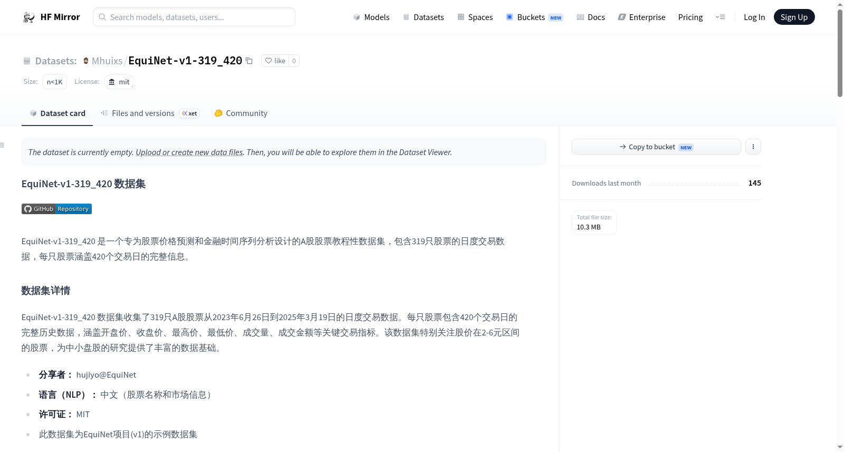Click the Copy to bucket button
The height and width of the screenshot is (452, 844).
click(x=656, y=147)
